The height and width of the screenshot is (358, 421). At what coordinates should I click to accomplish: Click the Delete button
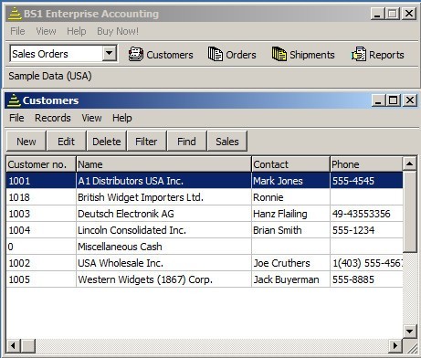pos(107,142)
